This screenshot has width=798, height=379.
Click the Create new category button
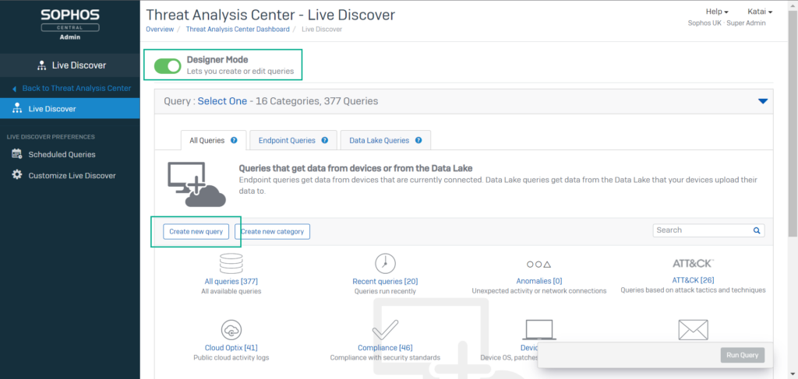point(272,231)
